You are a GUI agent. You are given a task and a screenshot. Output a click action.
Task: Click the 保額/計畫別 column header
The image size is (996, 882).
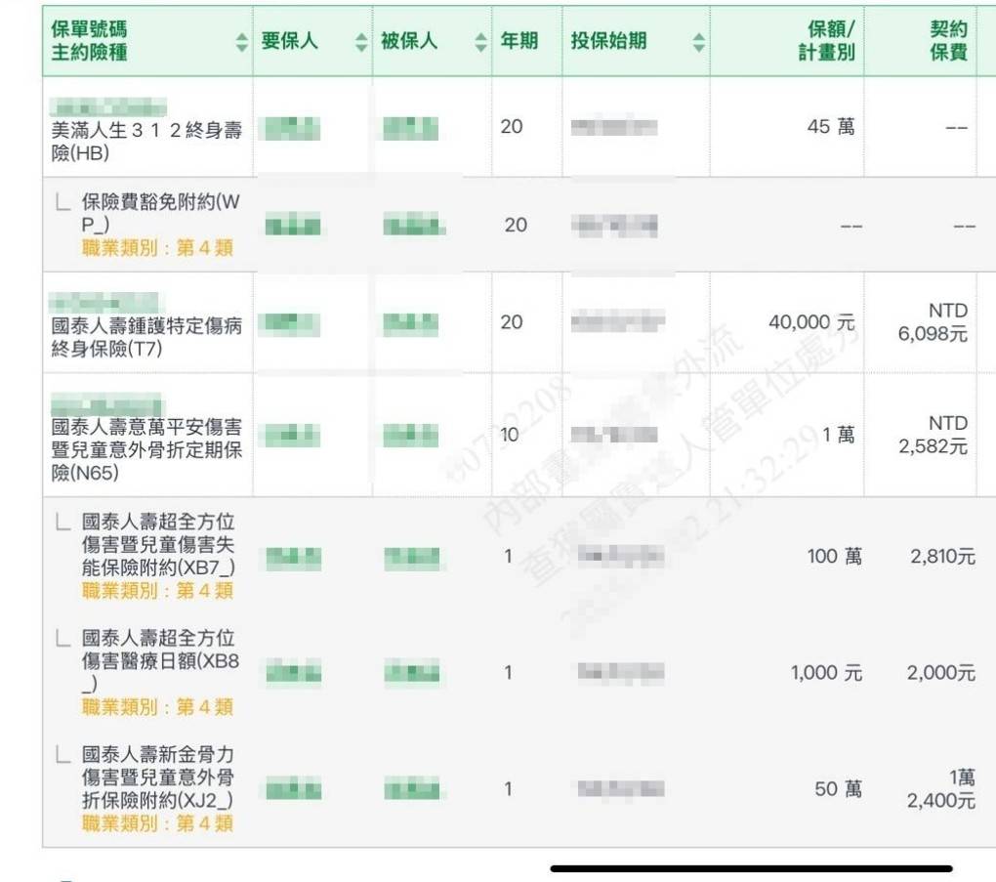826,42
